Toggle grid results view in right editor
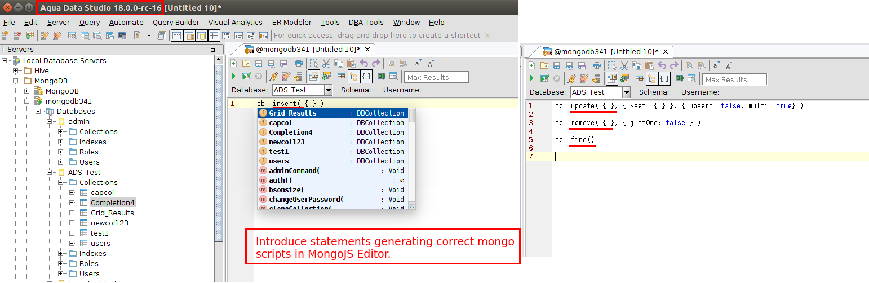The image size is (869, 283). pos(611,78)
